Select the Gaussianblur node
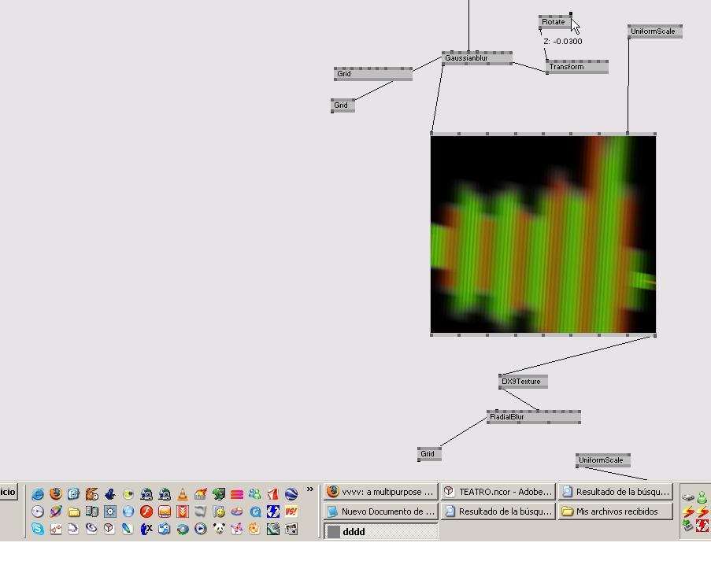The width and height of the screenshot is (711, 576). (x=477, y=58)
